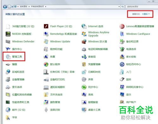Image resolution: width=158 pixels, height=124 pixels.
Task: Open 邮件 (32 位) link
Action: (x=19, y=110)
